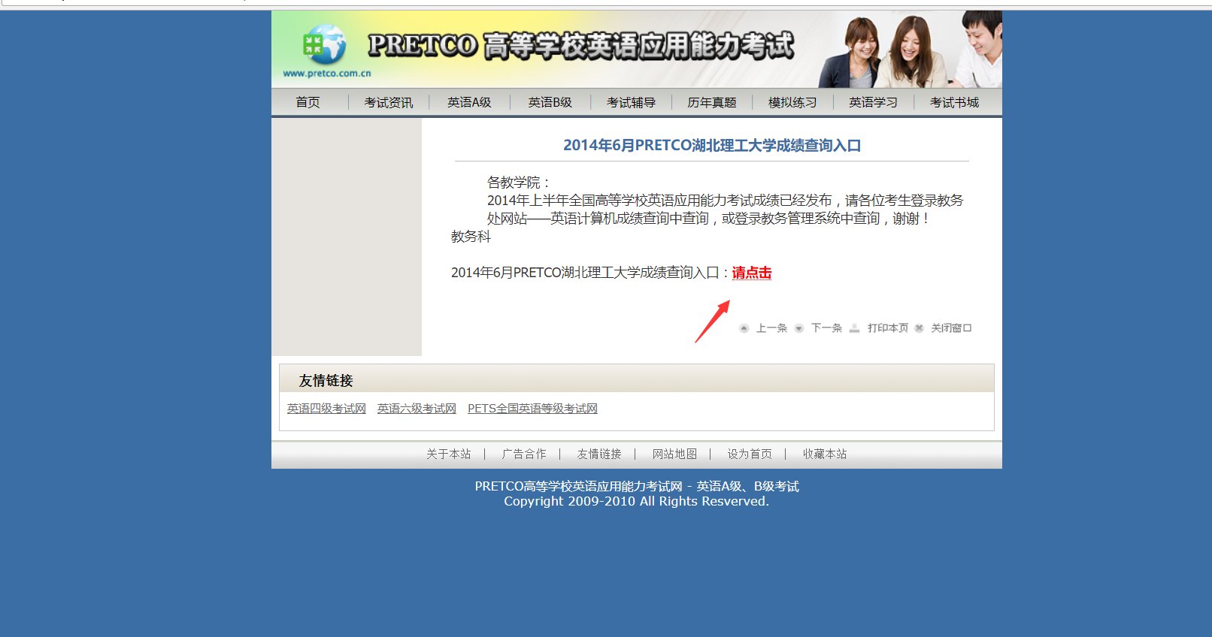This screenshot has height=637, width=1212.
Task: Click 打印本页 to print page
Action: click(x=888, y=328)
